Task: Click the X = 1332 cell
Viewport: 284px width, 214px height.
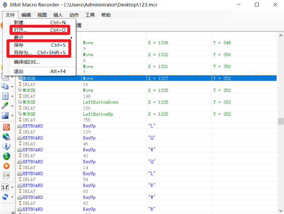Action: tap(179, 55)
